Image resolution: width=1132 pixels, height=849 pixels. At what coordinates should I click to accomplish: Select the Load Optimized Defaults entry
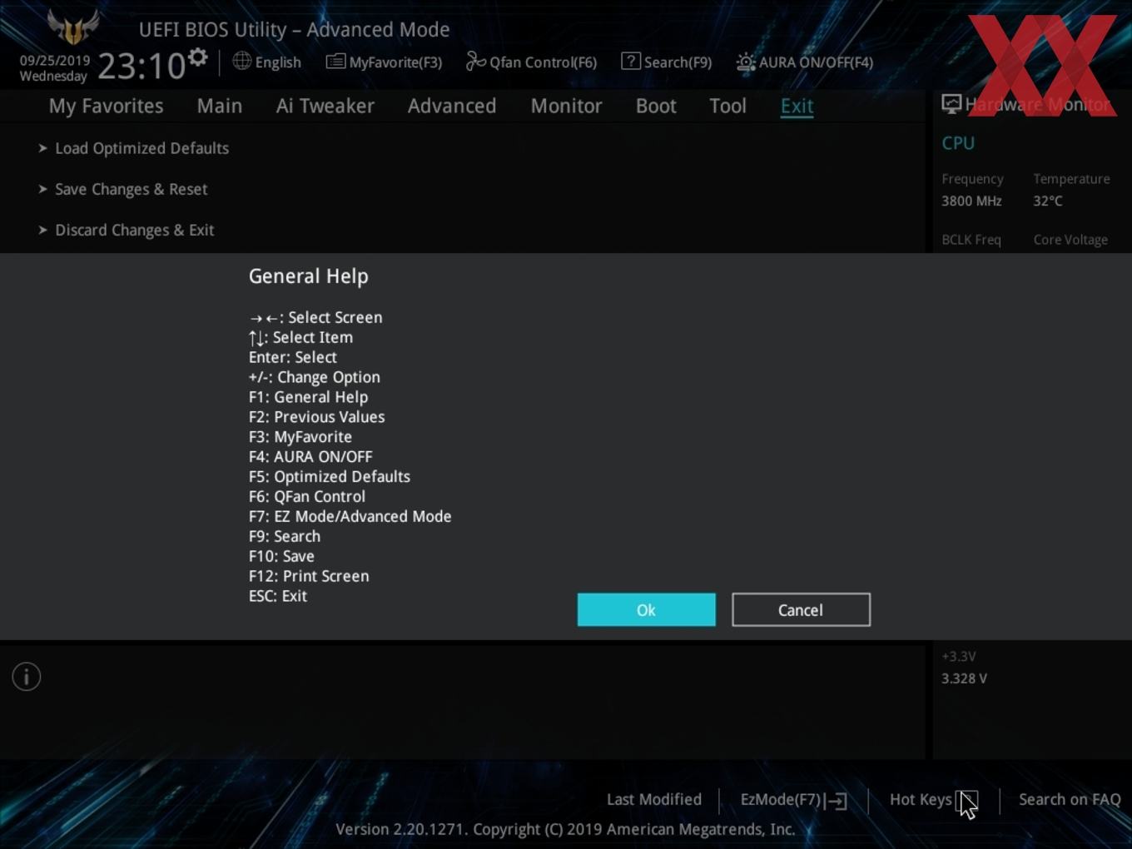(x=142, y=148)
